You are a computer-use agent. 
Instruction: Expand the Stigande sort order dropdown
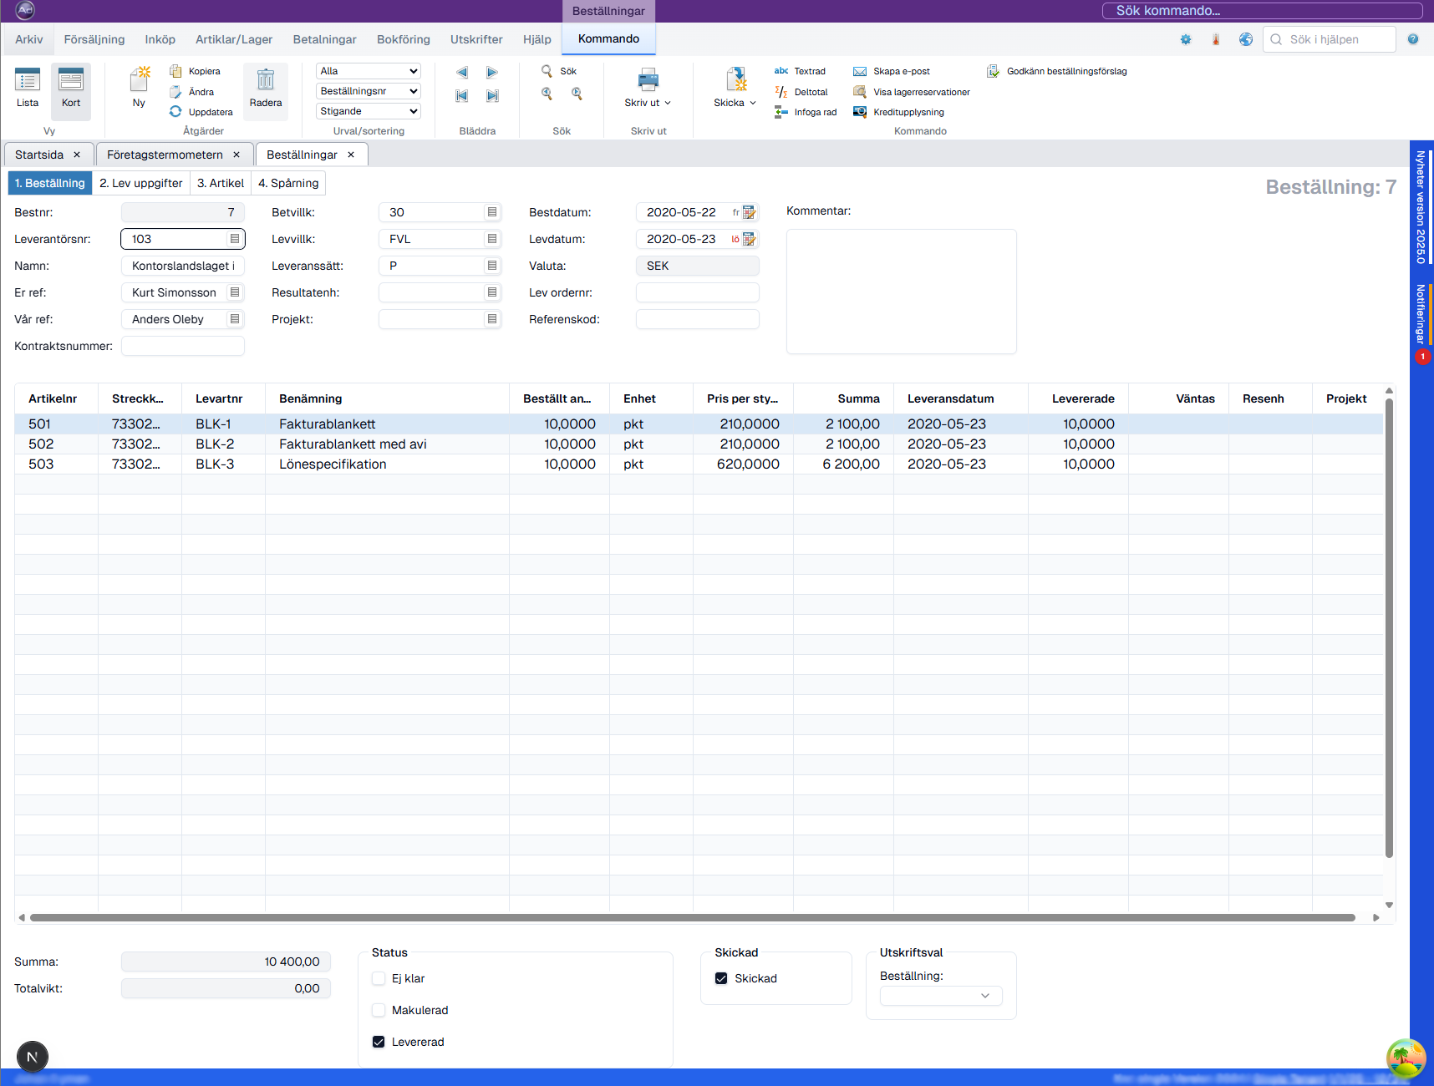[x=369, y=111]
